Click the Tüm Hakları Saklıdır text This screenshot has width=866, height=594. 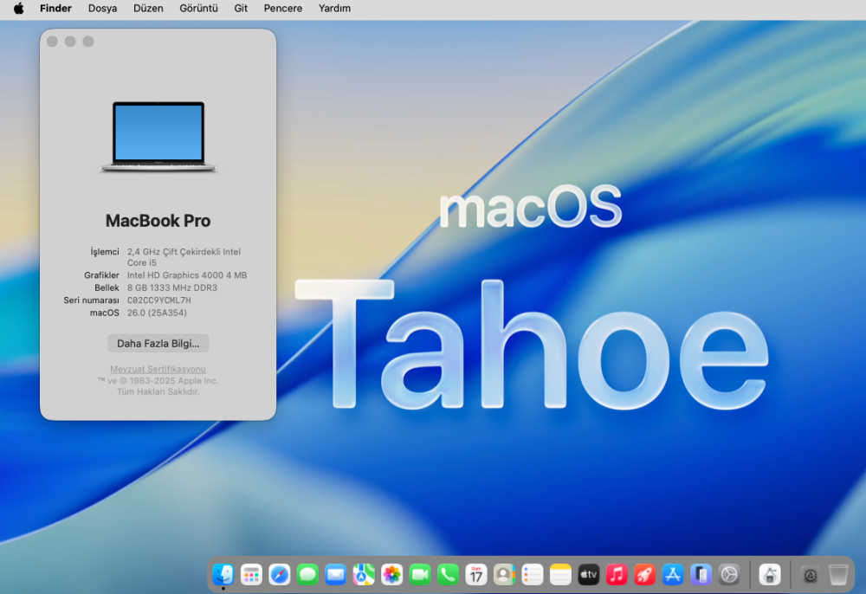click(x=158, y=392)
